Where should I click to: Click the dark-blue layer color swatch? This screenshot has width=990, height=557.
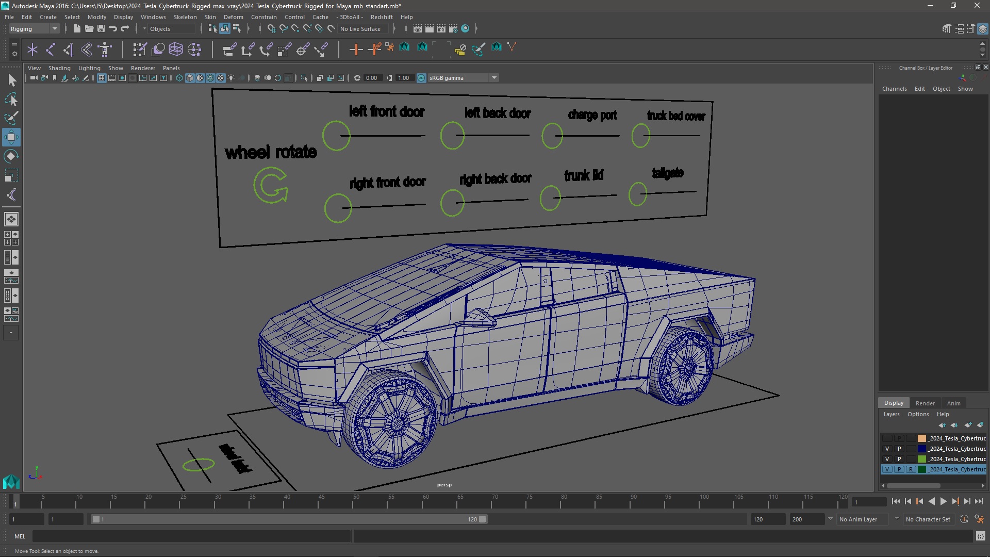tap(921, 449)
